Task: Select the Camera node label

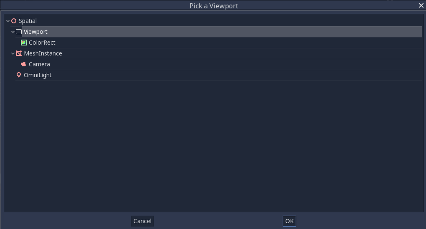Action: tap(39, 64)
